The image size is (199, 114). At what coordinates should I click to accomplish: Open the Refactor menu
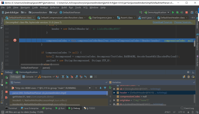click(55, 8)
